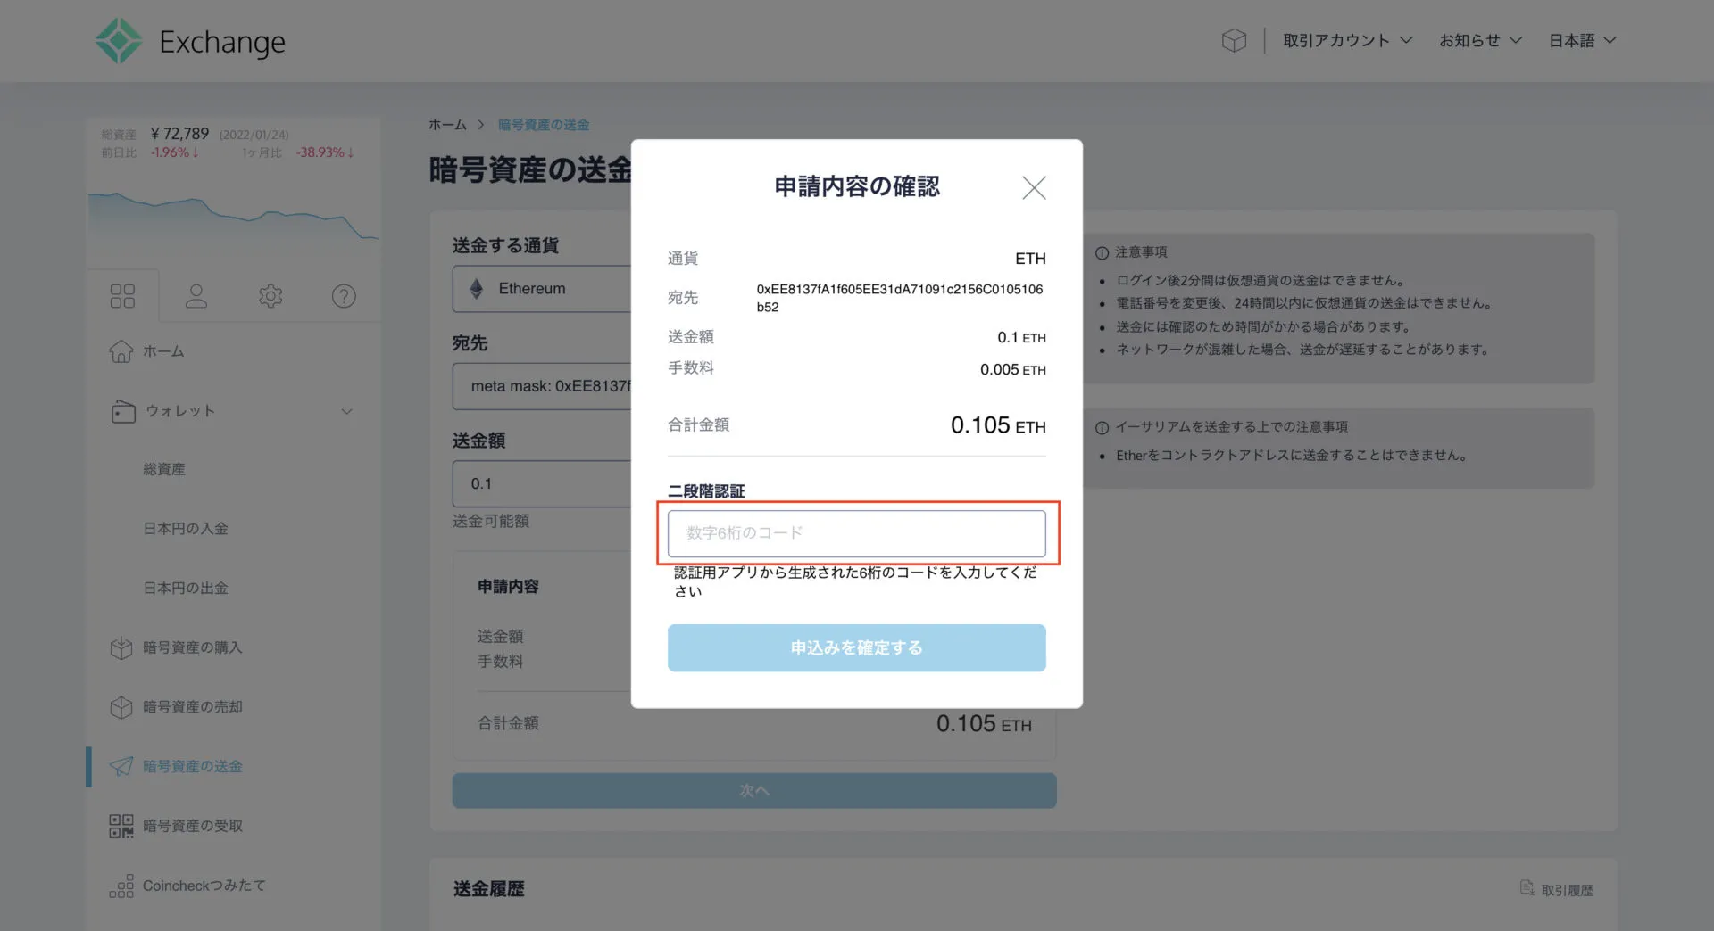
Task: Click the 6-digit verification code input field
Action: coord(855,532)
